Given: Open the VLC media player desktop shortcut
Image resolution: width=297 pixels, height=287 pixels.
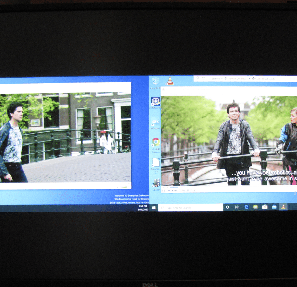Looking at the screenshot, I should pos(170,81).
